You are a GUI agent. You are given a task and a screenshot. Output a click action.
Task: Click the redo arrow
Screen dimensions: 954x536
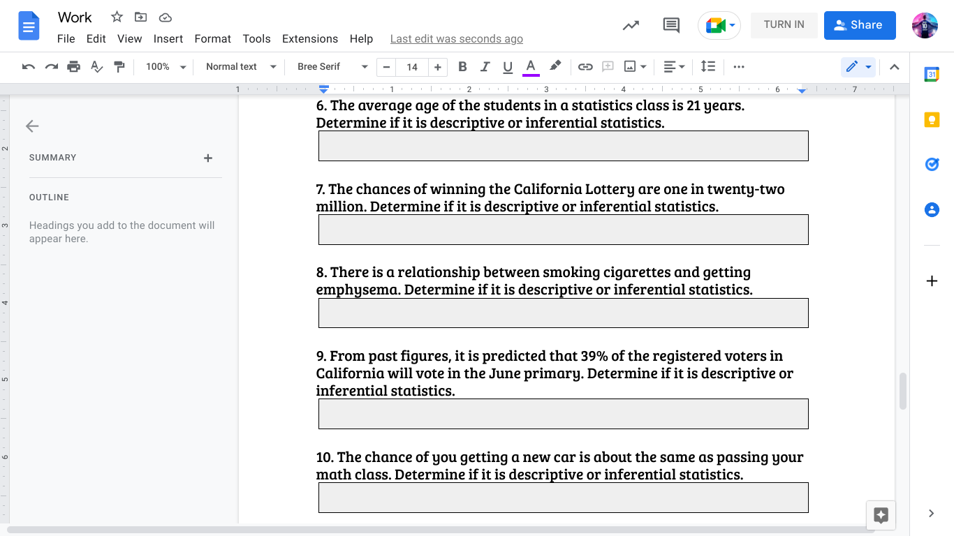pos(51,67)
